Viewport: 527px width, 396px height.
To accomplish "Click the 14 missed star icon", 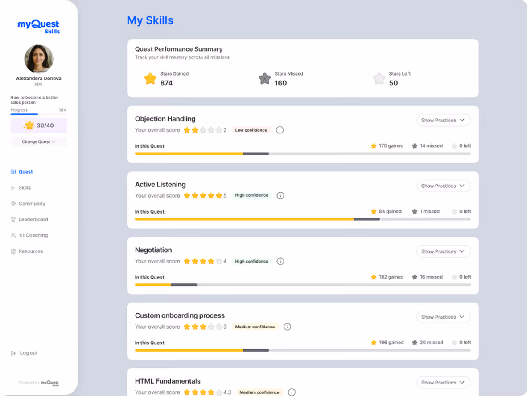I will [x=415, y=146].
